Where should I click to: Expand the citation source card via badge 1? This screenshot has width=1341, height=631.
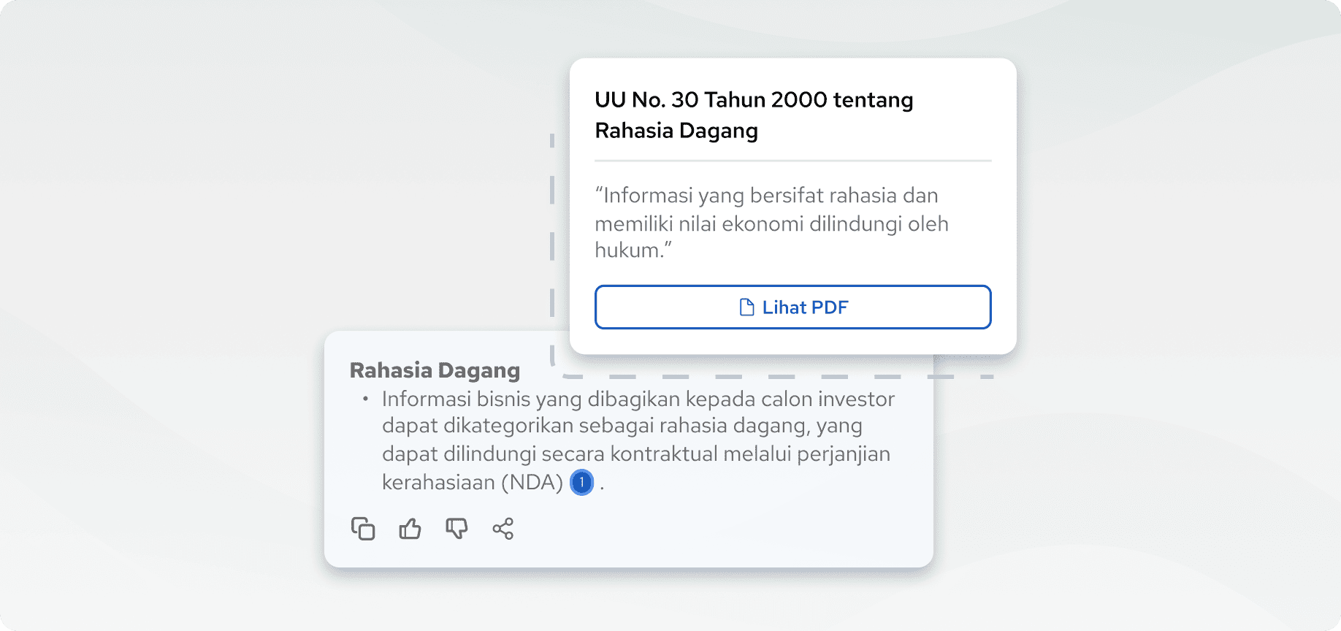581,482
